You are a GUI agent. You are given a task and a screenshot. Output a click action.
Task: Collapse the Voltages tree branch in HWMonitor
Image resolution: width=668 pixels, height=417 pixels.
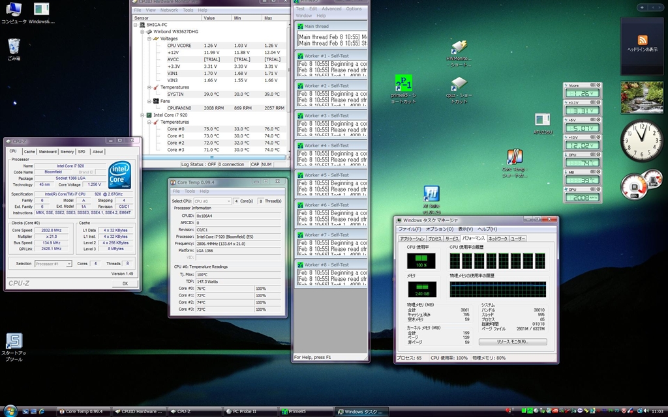(x=149, y=38)
